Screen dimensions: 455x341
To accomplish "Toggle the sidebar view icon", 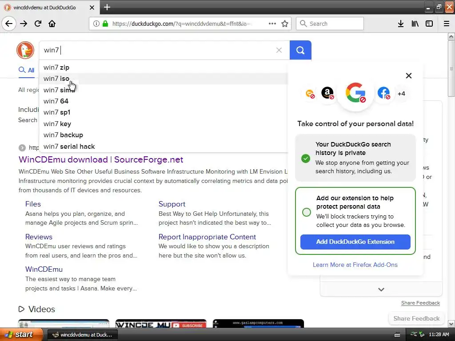I will (x=429, y=24).
